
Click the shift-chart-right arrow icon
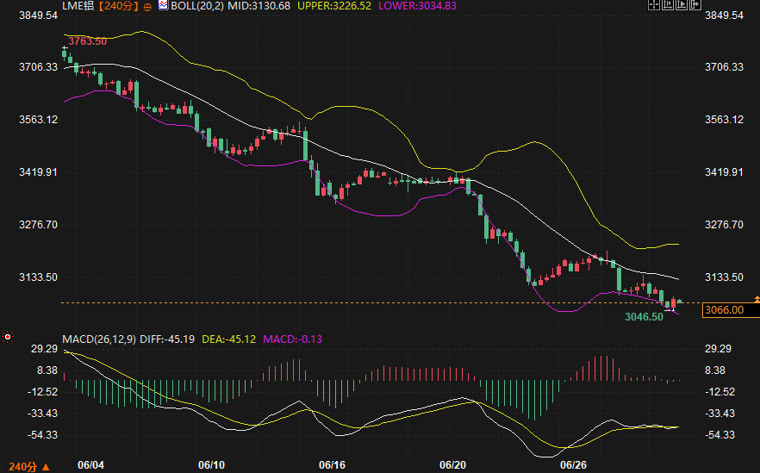coord(695,4)
